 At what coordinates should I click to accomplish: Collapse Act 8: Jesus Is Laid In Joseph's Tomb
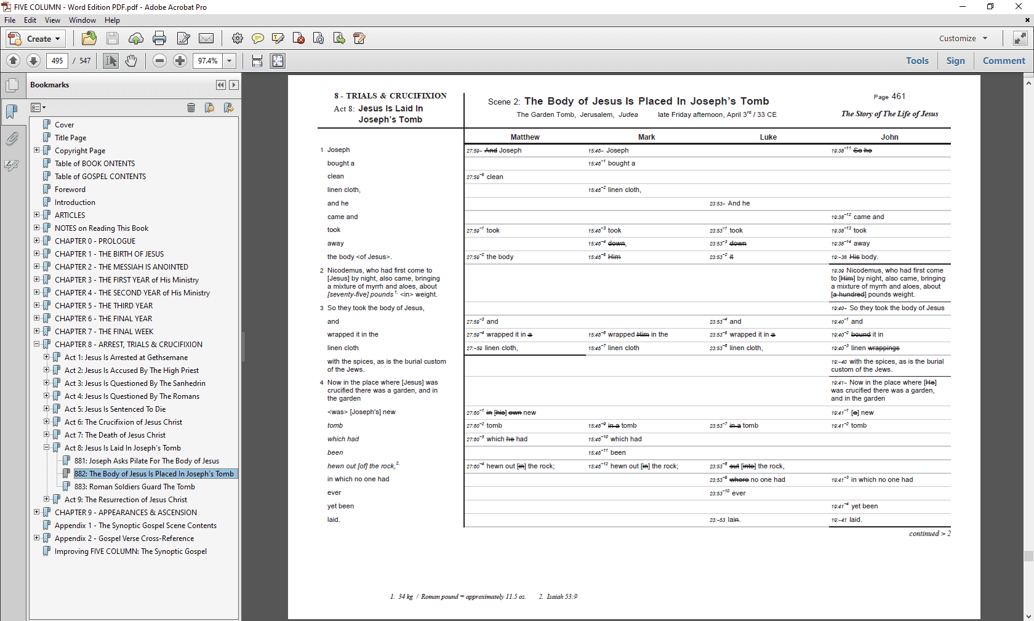click(x=47, y=447)
